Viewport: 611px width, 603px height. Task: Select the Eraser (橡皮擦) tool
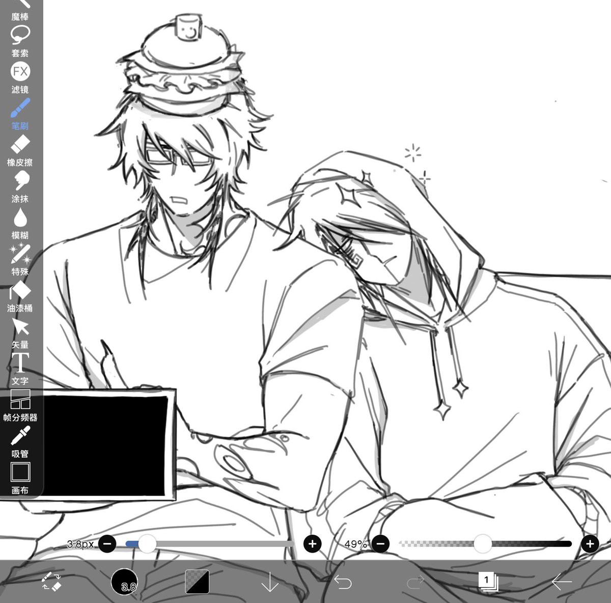[x=20, y=151]
